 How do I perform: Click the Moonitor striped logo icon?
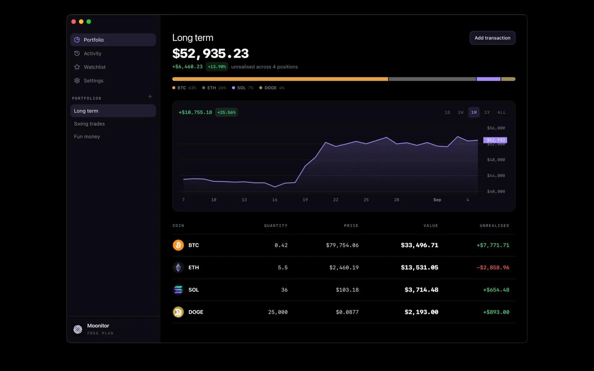(x=78, y=329)
